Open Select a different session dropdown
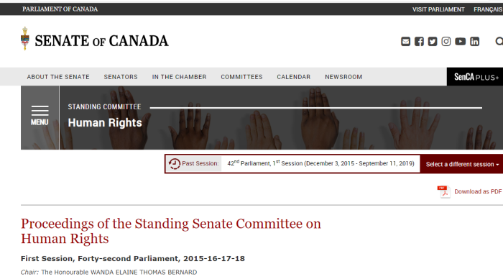Image resolution: width=503 pixels, height=279 pixels. click(462, 164)
